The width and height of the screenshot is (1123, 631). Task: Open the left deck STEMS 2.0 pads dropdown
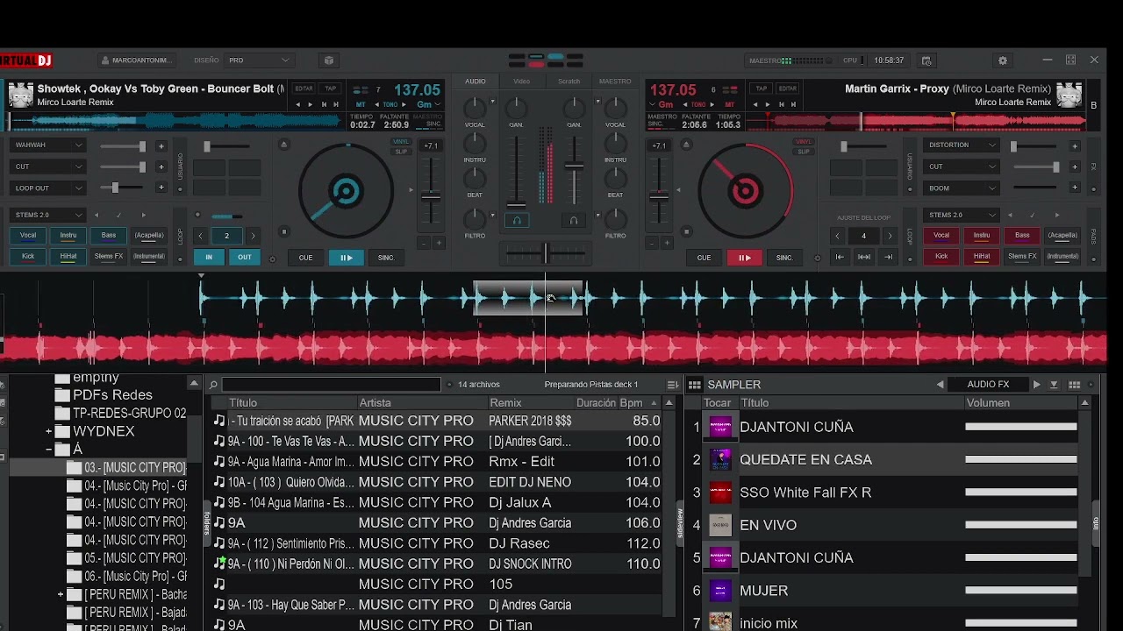[48, 215]
